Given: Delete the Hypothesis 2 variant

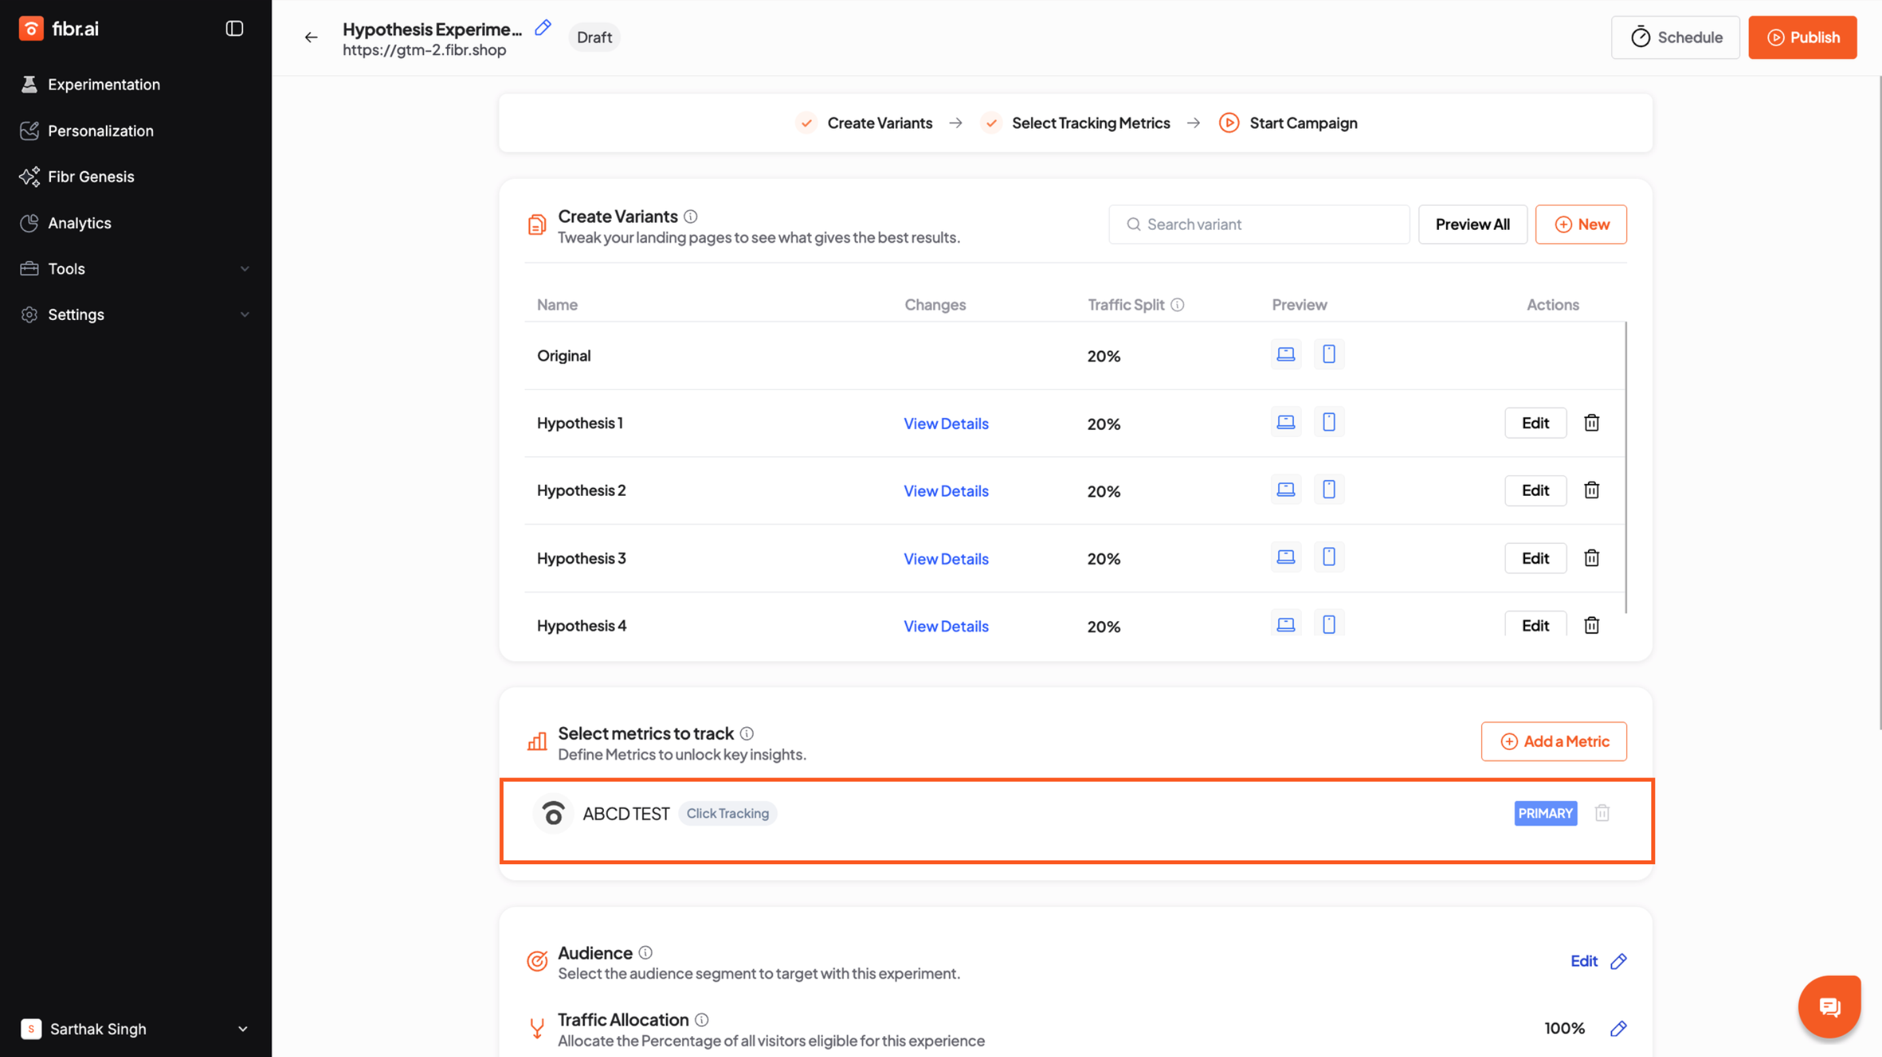Looking at the screenshot, I should tap(1591, 490).
